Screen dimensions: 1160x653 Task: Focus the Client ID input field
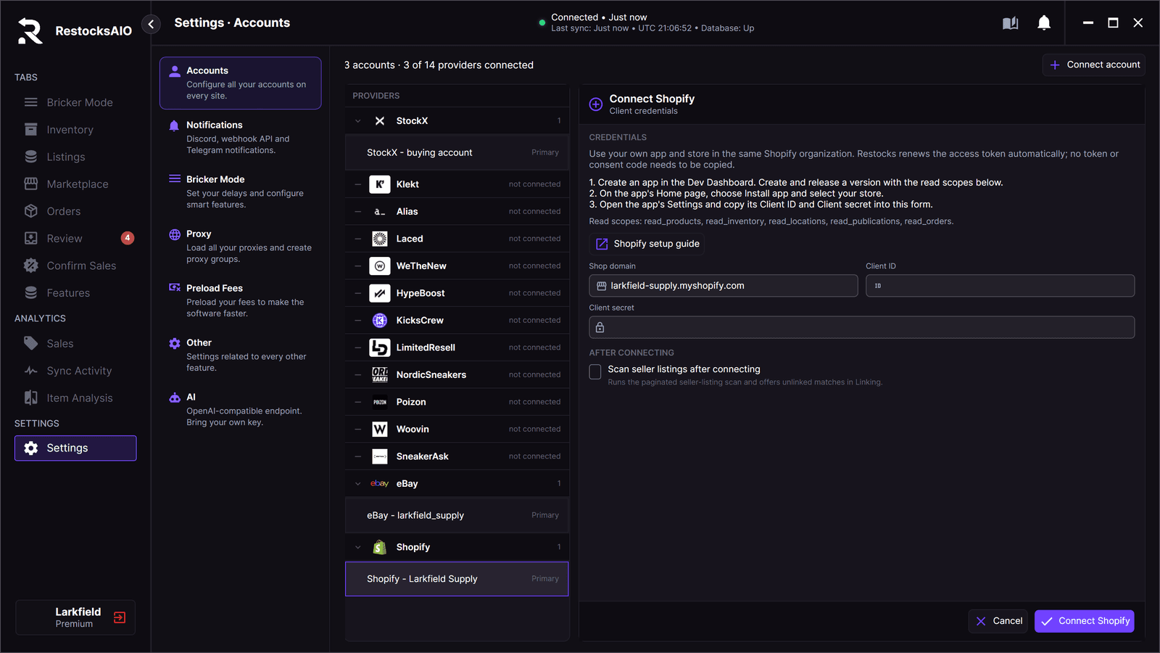pos(1000,286)
